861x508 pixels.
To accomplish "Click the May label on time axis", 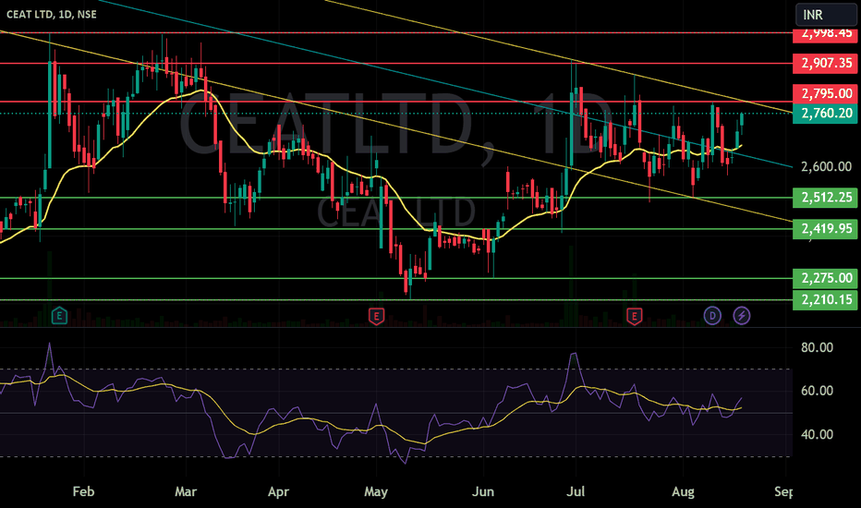I will pos(376,491).
